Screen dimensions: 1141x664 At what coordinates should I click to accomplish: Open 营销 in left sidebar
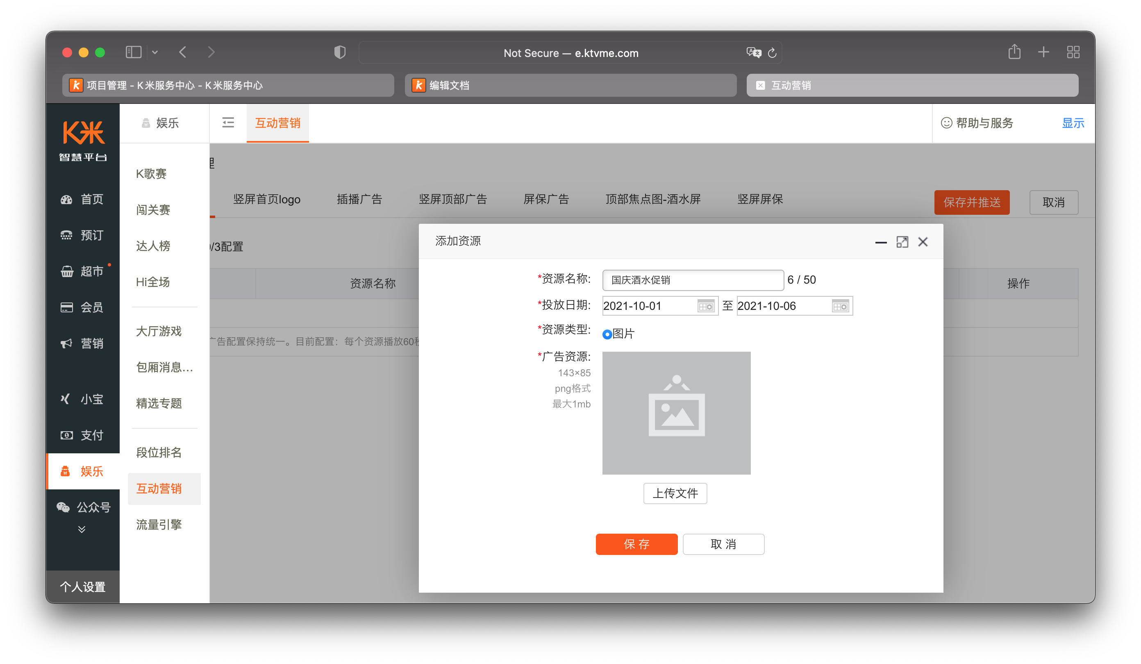[82, 344]
